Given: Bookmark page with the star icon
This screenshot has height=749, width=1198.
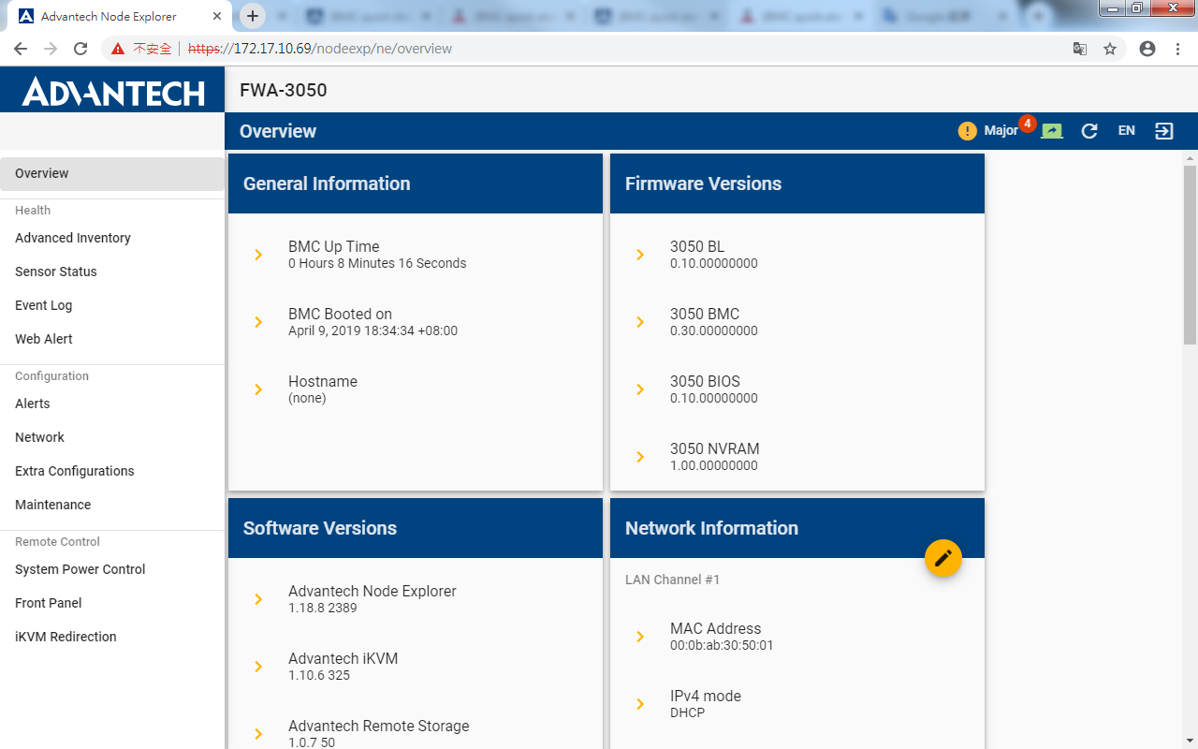Looking at the screenshot, I should click(x=1110, y=49).
